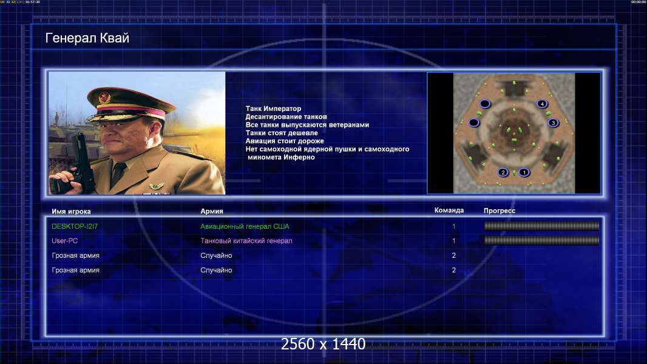Viewport: 647px width, 364px height.
Task: Click the unnumbered oval marker opposite marker 3
Action: tap(474, 123)
